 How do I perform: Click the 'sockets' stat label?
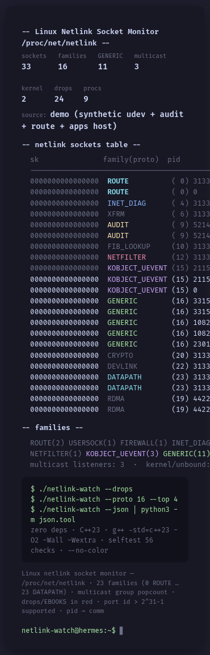click(x=34, y=56)
